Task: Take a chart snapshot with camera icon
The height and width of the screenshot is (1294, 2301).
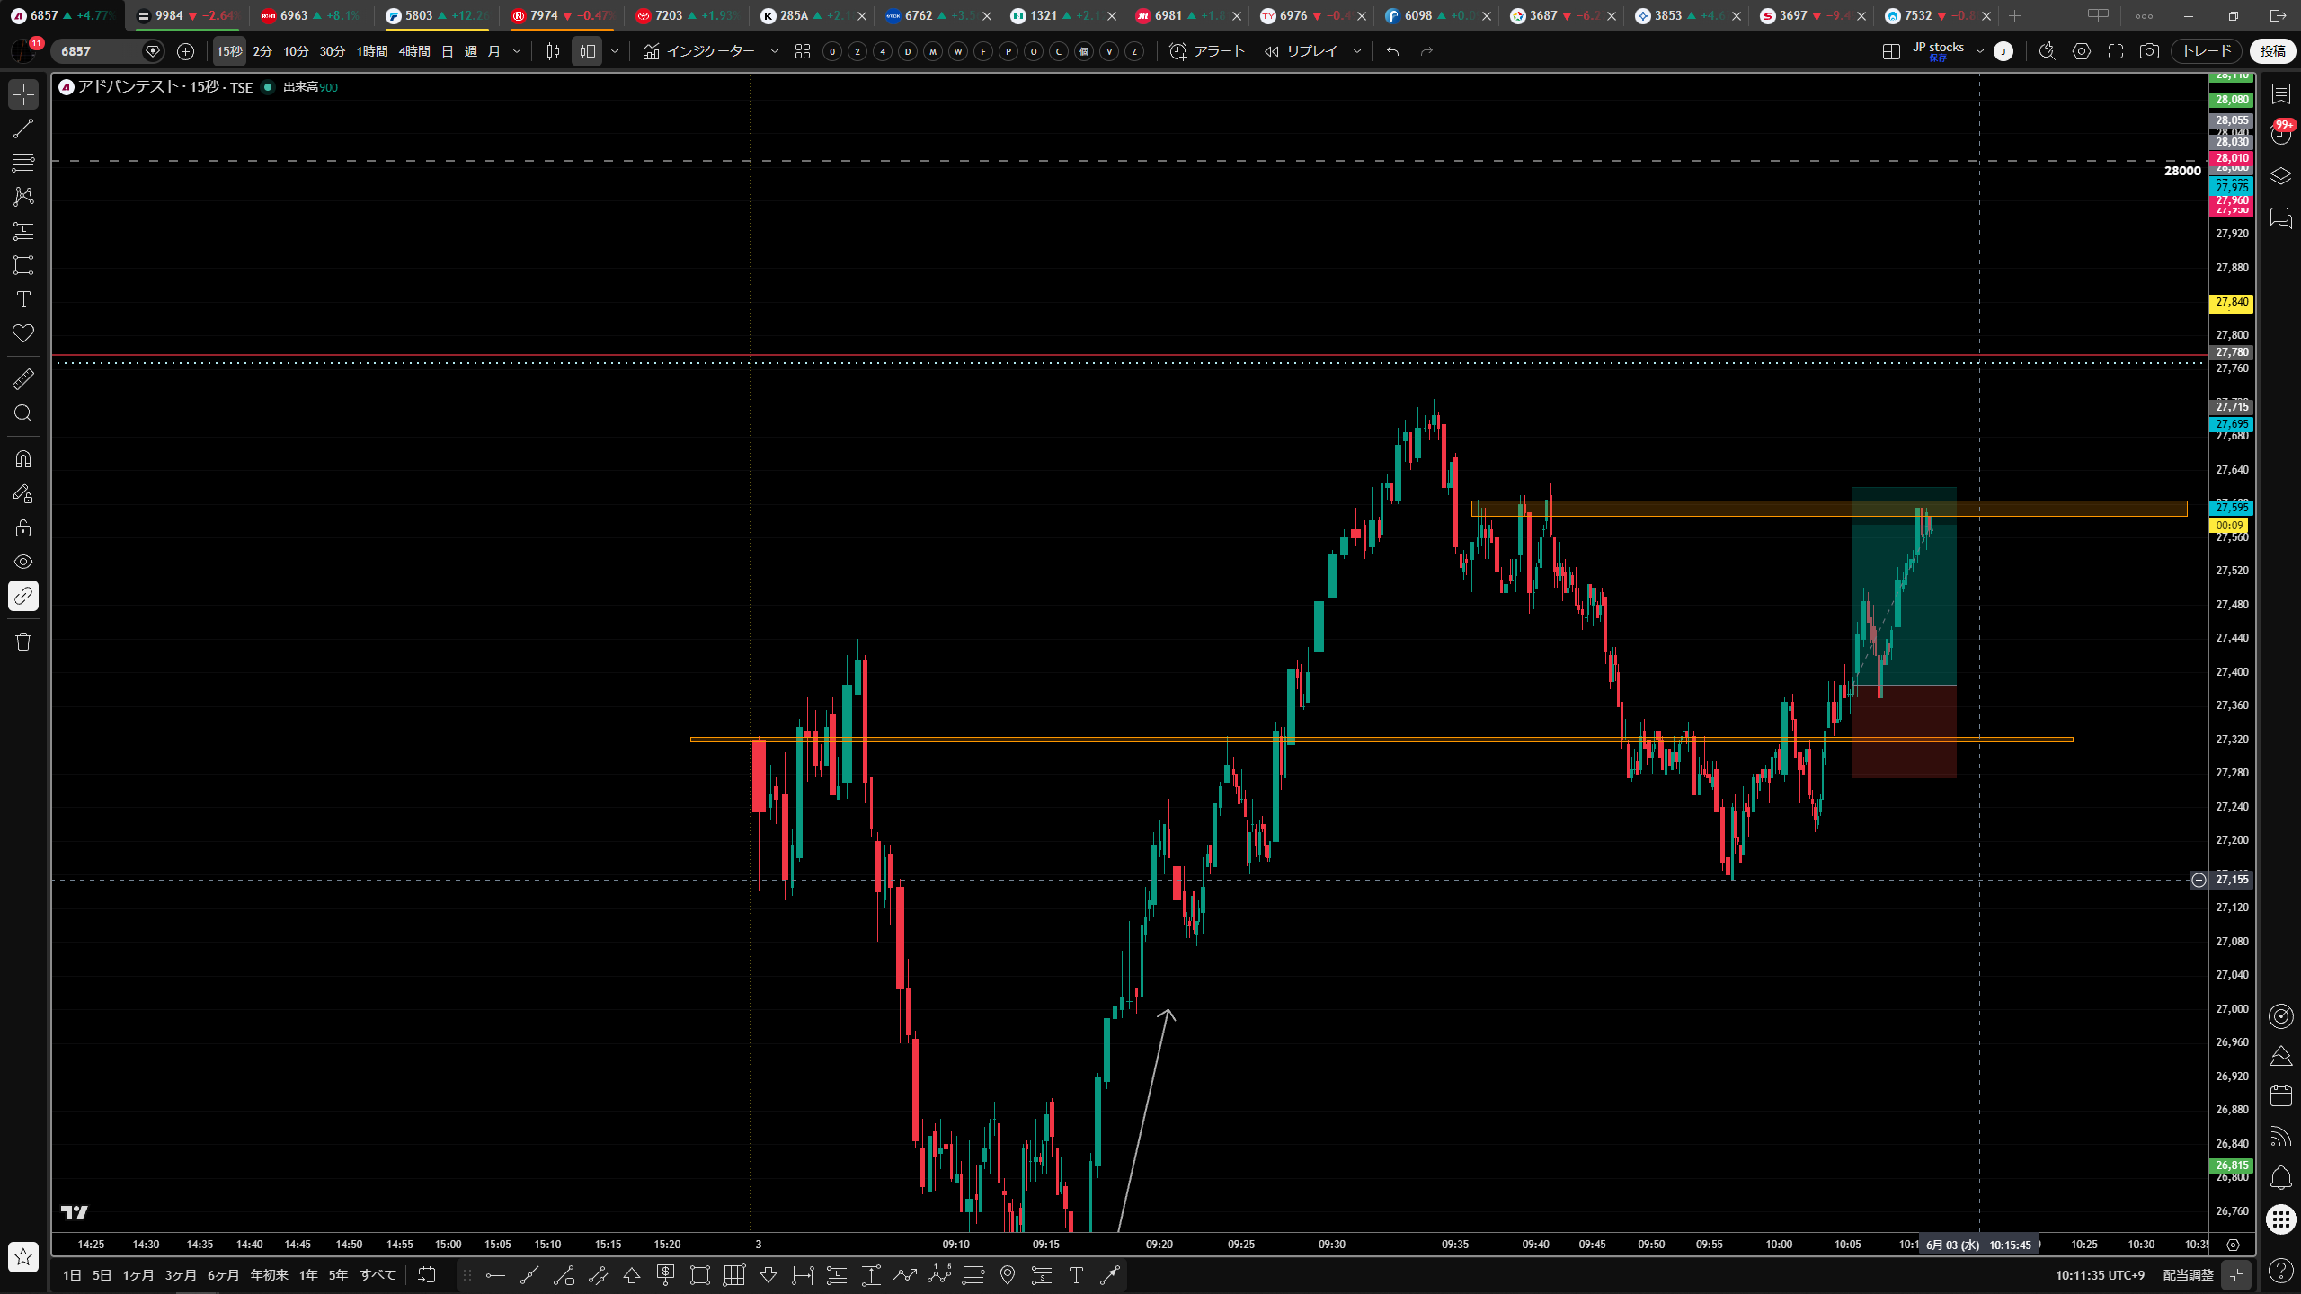Action: click(x=2149, y=51)
